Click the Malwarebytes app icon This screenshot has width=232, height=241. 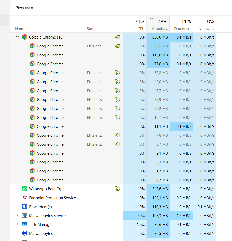25,233
